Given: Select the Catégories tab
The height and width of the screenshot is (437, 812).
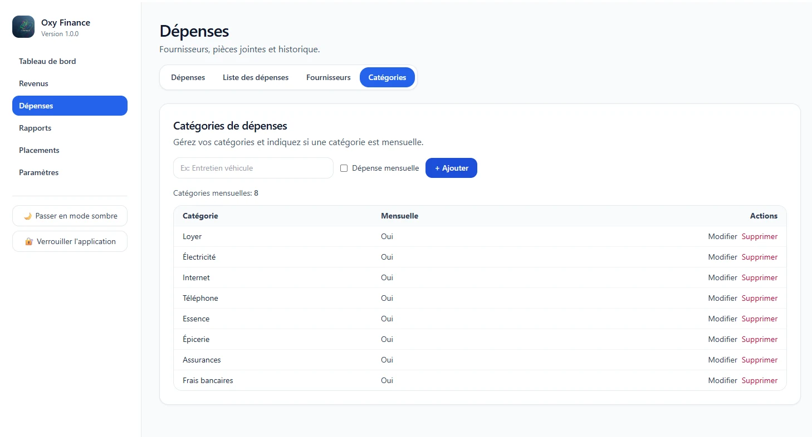Looking at the screenshot, I should click(x=387, y=77).
